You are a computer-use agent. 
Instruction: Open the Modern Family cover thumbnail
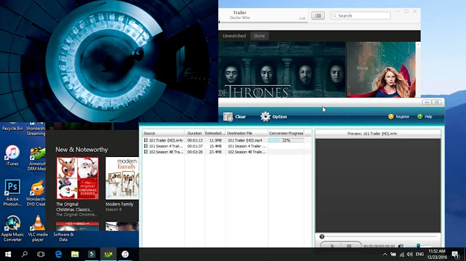coord(122,178)
